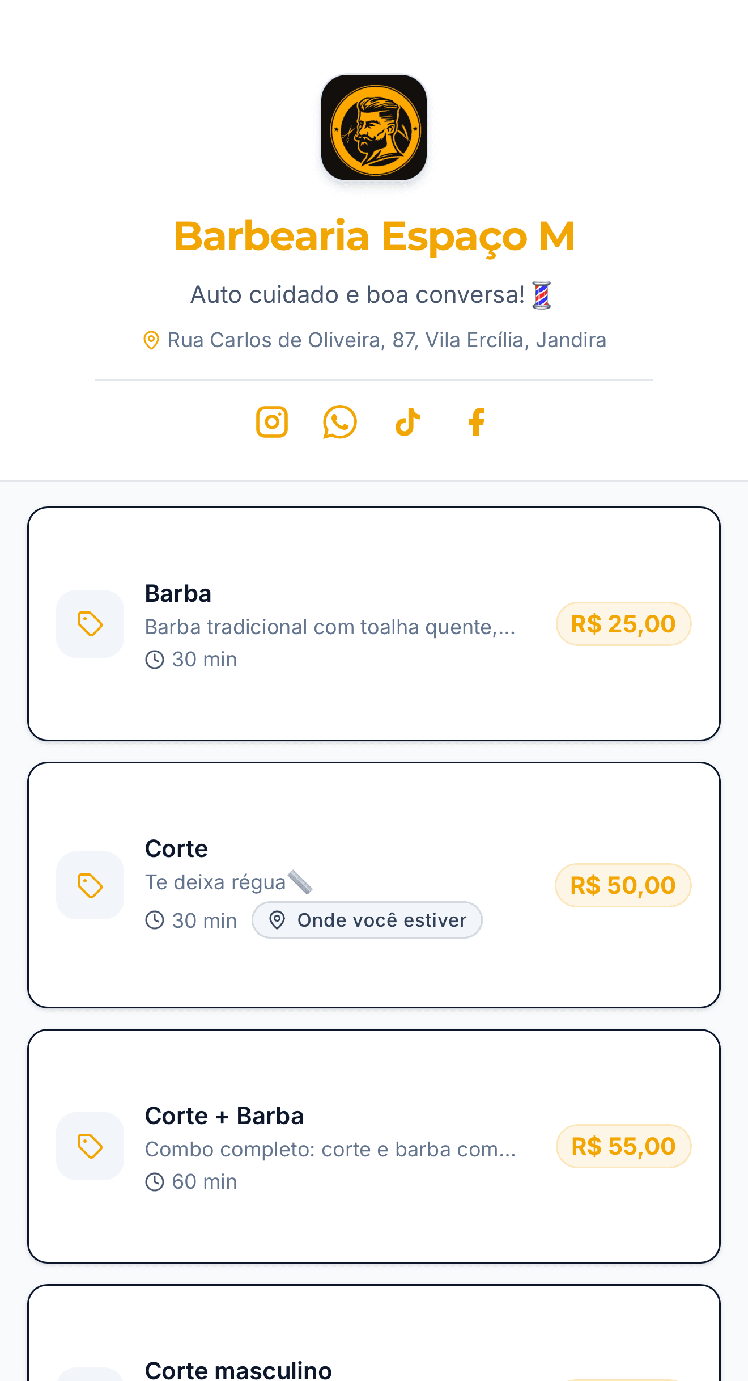Click the R$ 50,00 price badge
The height and width of the screenshot is (1381, 748).
click(623, 885)
